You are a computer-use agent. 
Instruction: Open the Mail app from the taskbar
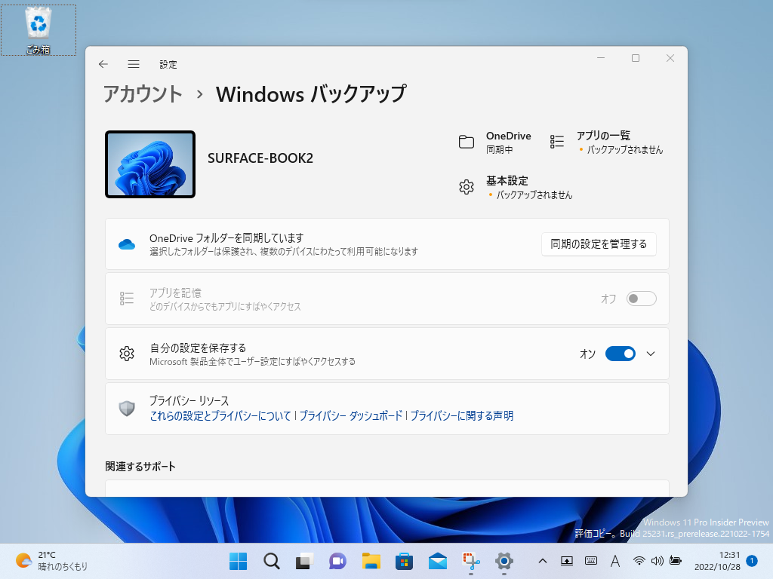pyautogui.click(x=438, y=561)
